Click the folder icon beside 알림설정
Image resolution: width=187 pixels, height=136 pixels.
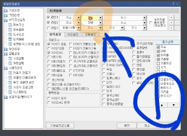6,54
